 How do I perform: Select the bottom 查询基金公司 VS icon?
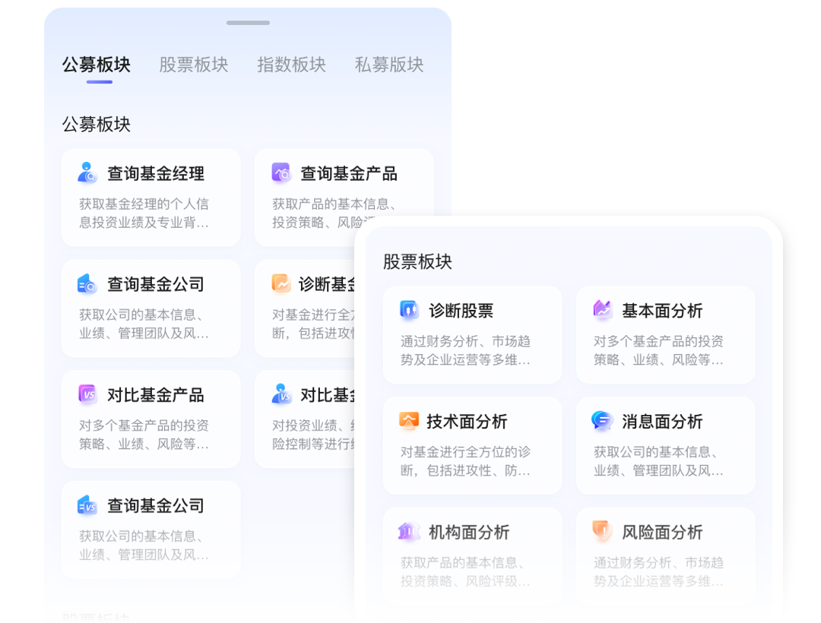tap(87, 504)
